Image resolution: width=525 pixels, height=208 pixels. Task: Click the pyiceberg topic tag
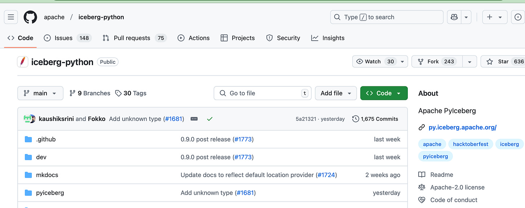(435, 157)
